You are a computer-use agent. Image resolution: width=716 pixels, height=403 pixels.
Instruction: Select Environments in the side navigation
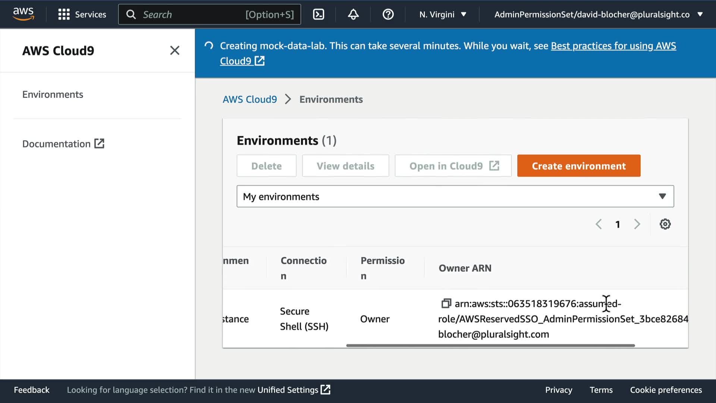click(53, 94)
